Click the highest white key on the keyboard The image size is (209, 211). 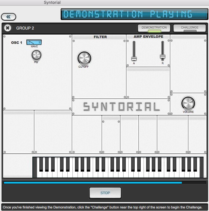pos(197,174)
